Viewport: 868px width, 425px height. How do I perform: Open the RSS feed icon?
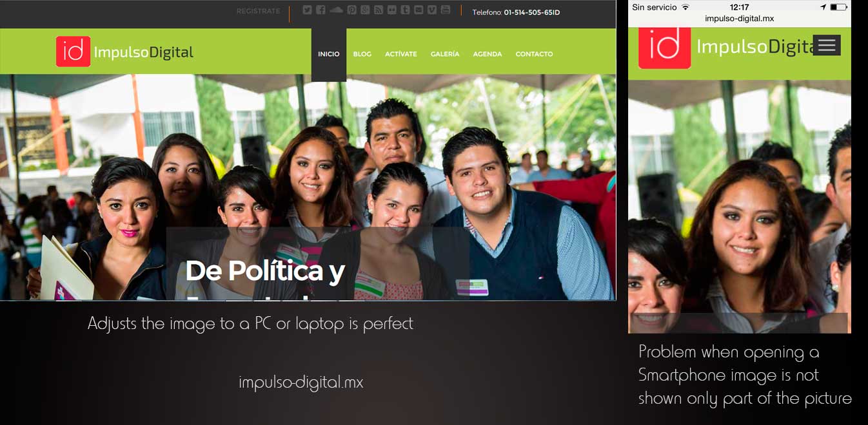pyautogui.click(x=379, y=10)
